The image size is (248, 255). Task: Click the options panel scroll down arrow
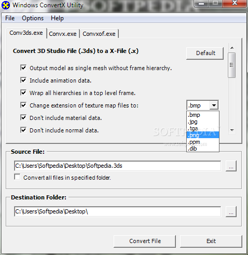coord(232,130)
